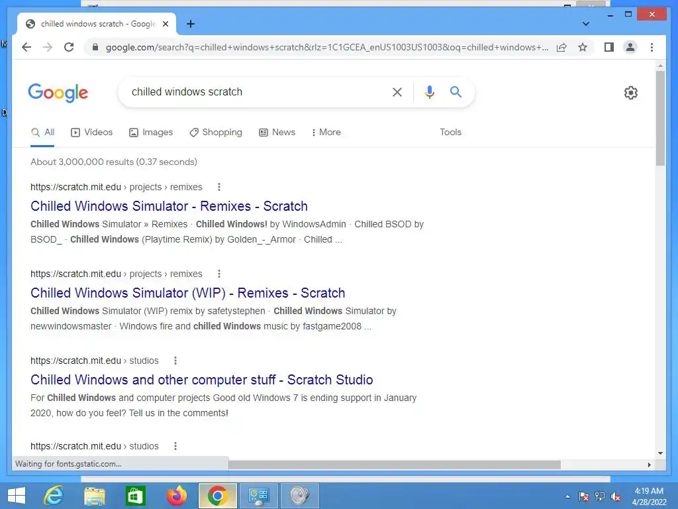Open network status tray icon

[600, 496]
